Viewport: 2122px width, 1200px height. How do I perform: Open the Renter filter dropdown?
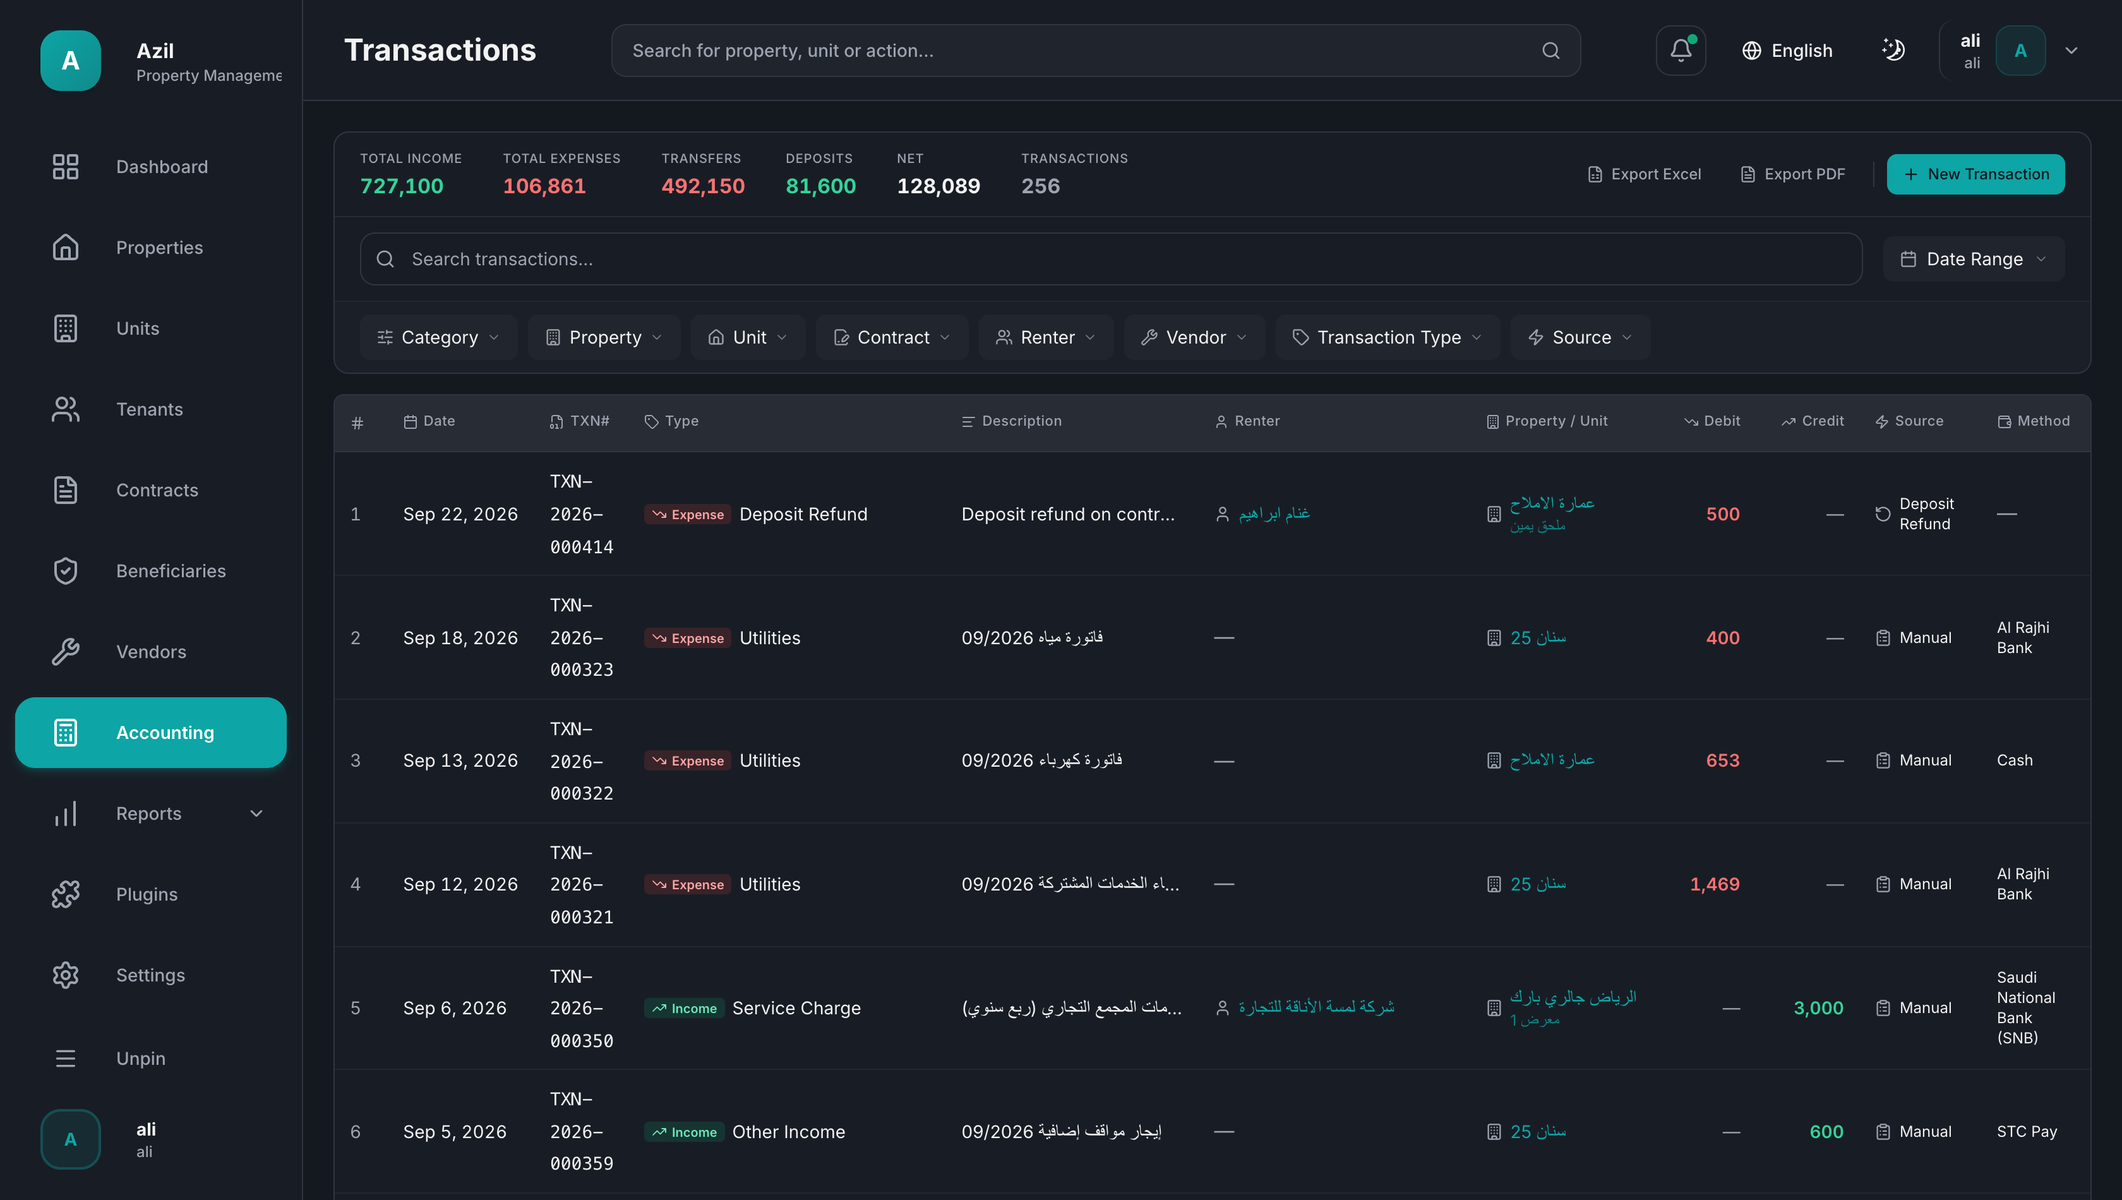1046,337
